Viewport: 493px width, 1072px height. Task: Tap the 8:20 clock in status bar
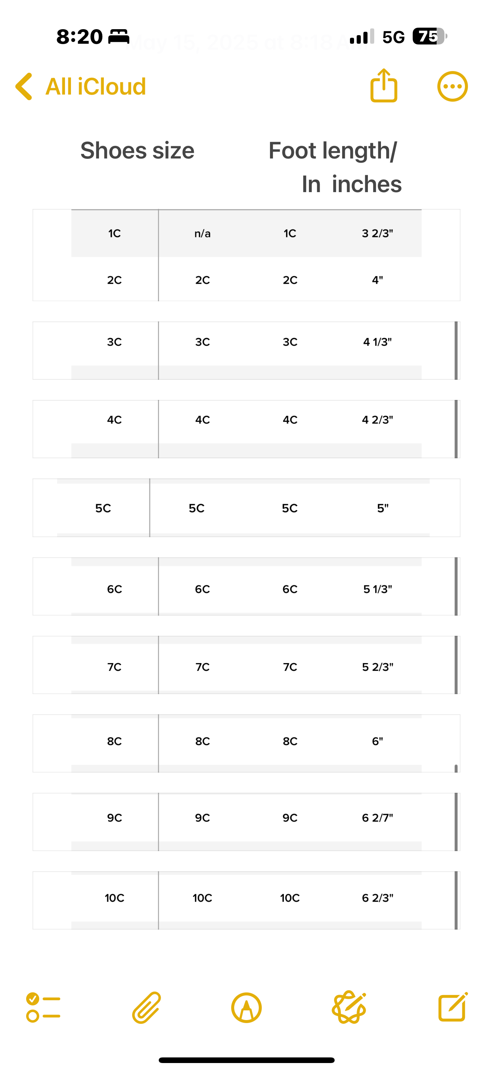[x=80, y=37]
